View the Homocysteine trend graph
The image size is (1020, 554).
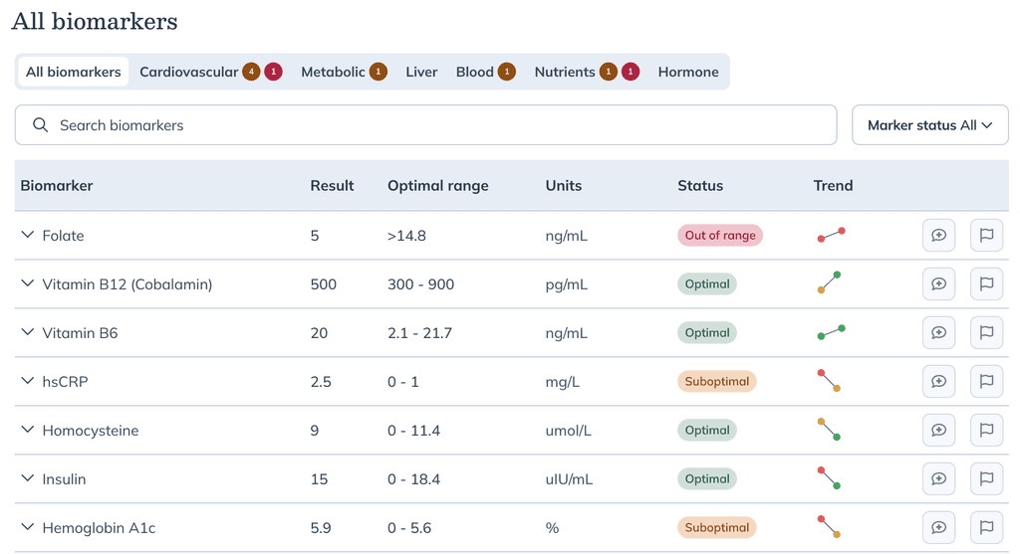[x=830, y=430]
